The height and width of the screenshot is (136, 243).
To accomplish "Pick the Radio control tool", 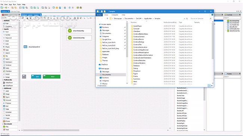I will [x=10, y=68].
